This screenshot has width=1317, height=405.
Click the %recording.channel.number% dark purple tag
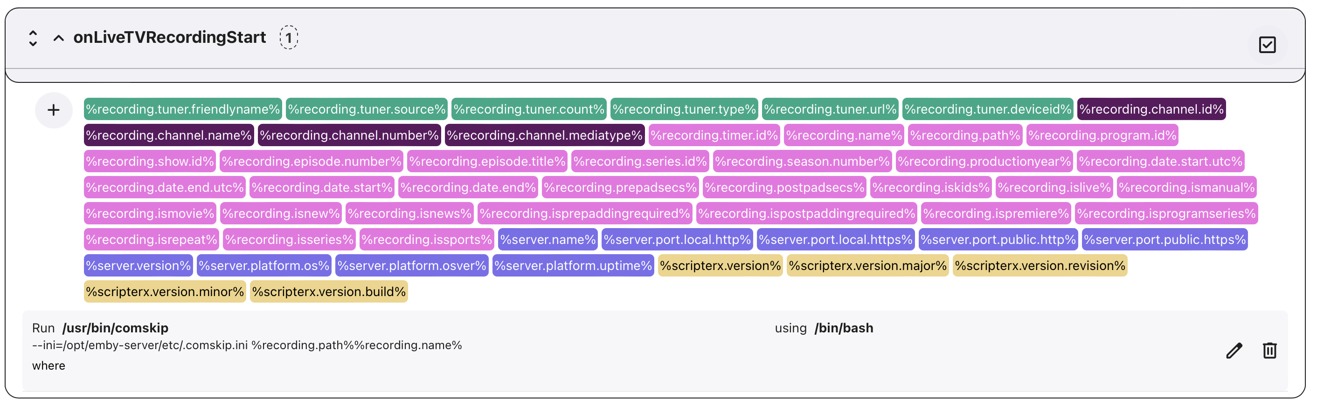pos(349,135)
